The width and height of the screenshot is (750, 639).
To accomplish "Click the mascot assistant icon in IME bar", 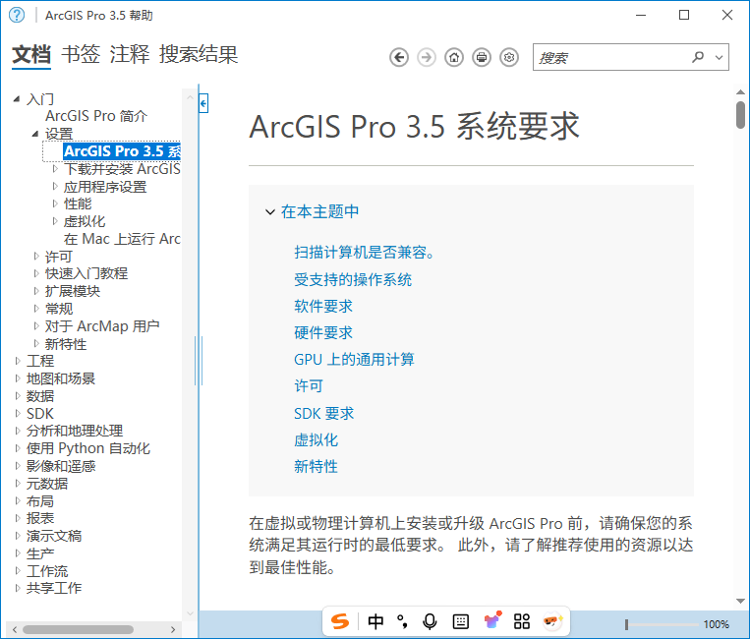I will (x=552, y=621).
